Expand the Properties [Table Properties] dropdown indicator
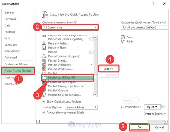Image resolution: width=170 pixels, height=132 pixels. pyautogui.click(x=91, y=39)
